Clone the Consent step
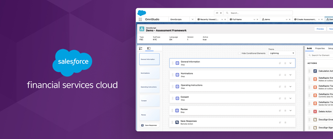The width and height of the screenshot is (333, 139). click(280, 98)
